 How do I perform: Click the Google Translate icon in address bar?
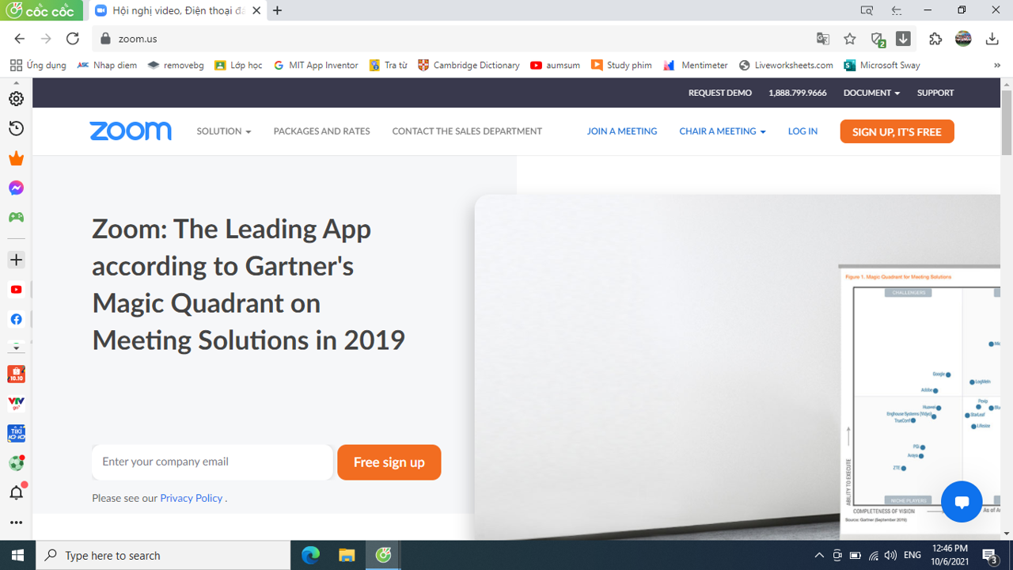click(823, 39)
